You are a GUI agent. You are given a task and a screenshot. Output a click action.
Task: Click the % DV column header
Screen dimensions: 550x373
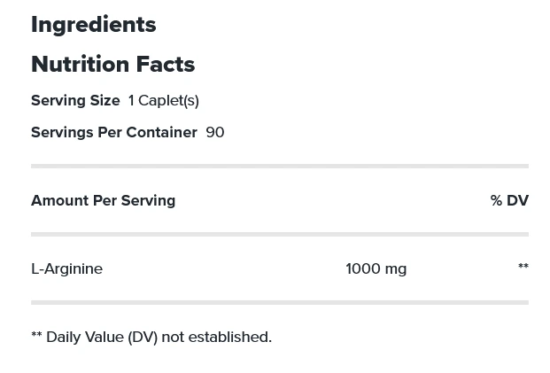pyautogui.click(x=509, y=200)
